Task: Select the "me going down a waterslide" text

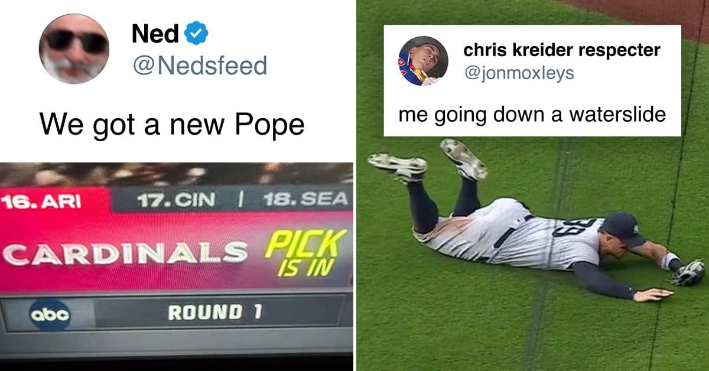Action: click(532, 114)
